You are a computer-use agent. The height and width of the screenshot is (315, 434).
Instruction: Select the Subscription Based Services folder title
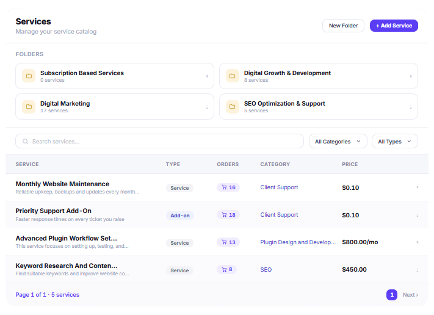coord(82,73)
